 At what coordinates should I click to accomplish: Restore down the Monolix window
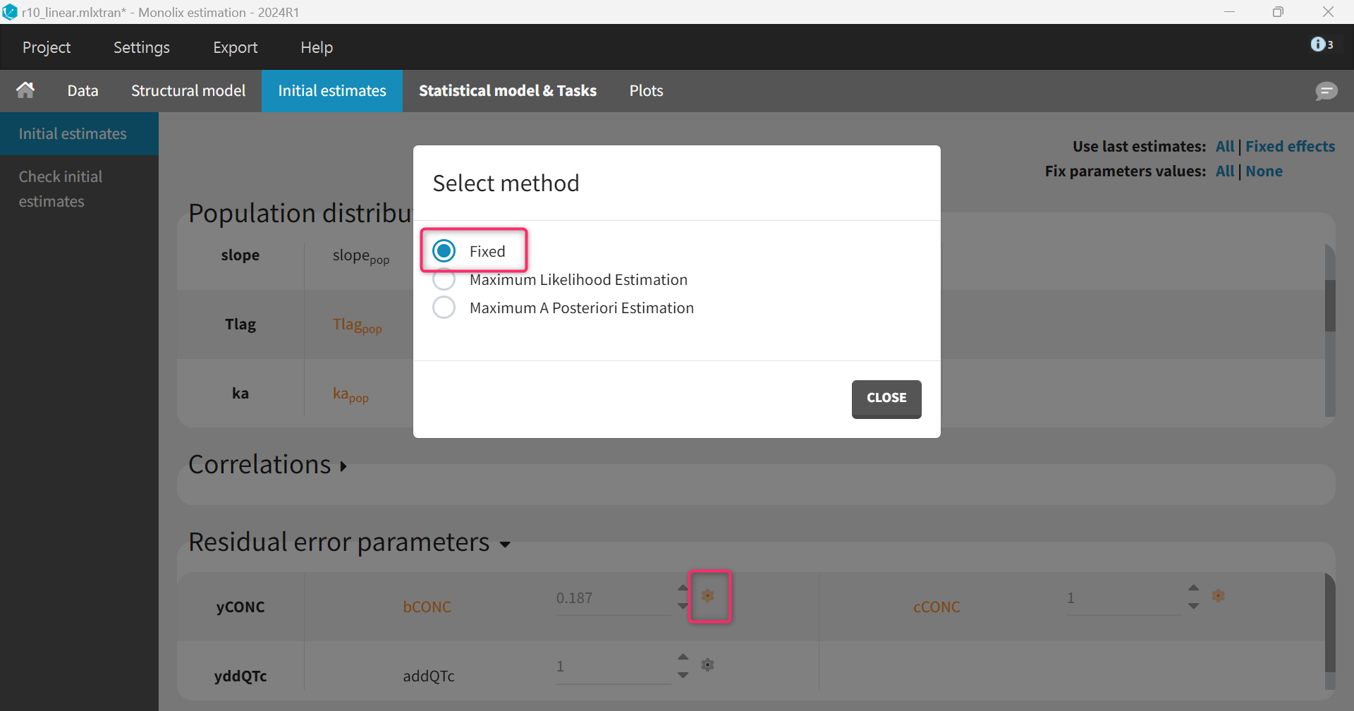point(1278,12)
